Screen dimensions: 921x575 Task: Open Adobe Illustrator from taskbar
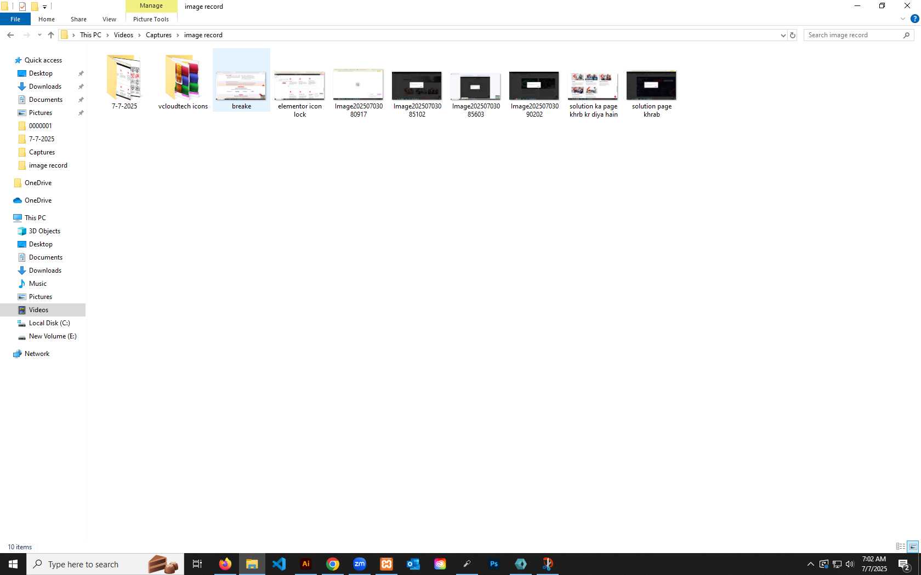pyautogui.click(x=306, y=564)
